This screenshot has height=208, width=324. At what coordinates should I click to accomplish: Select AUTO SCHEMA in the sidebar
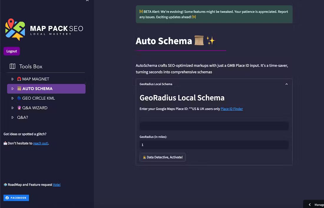click(38, 89)
